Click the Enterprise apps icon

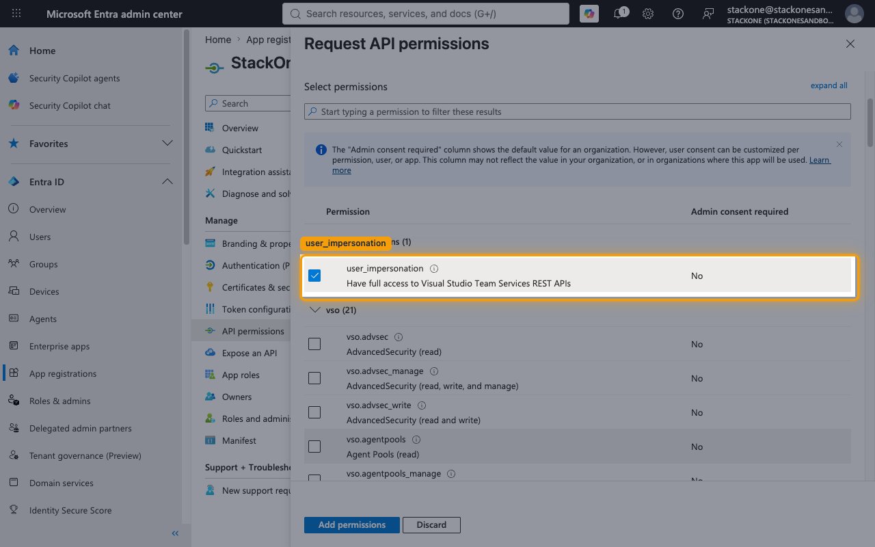point(14,346)
